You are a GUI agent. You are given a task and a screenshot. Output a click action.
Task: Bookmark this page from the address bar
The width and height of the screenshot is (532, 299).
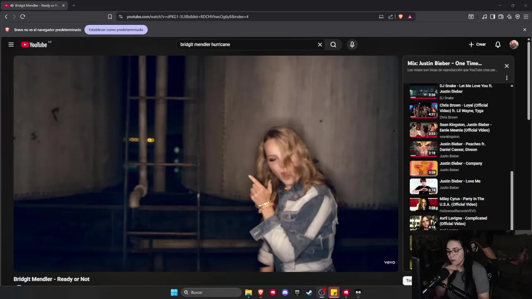click(110, 17)
